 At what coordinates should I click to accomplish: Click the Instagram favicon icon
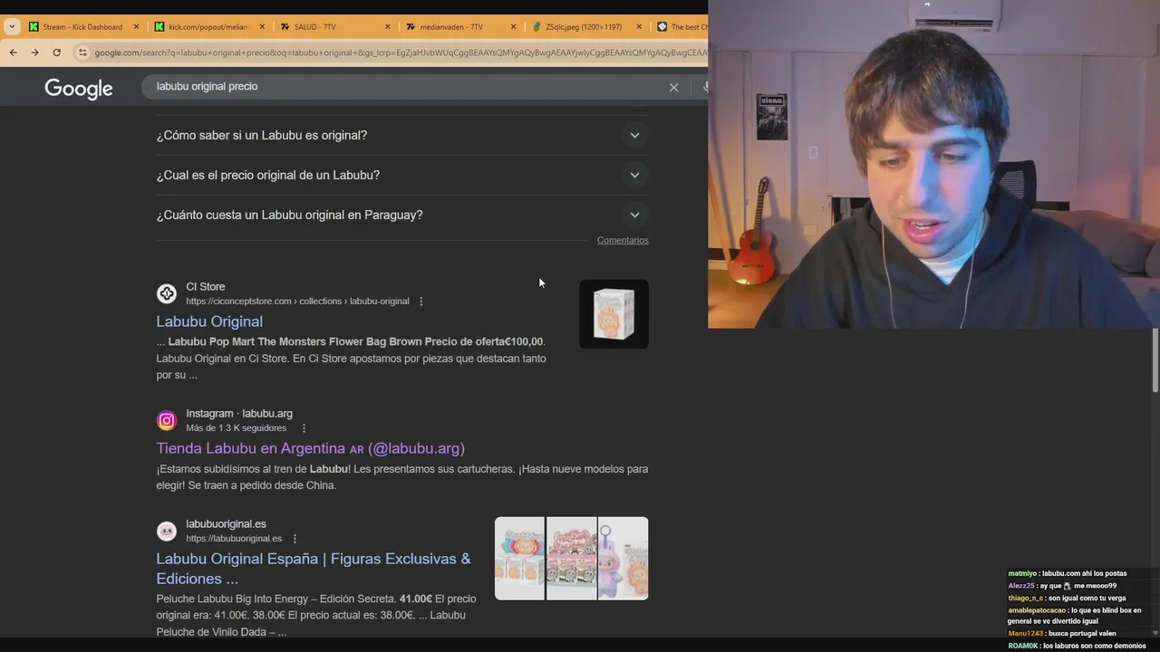point(167,420)
